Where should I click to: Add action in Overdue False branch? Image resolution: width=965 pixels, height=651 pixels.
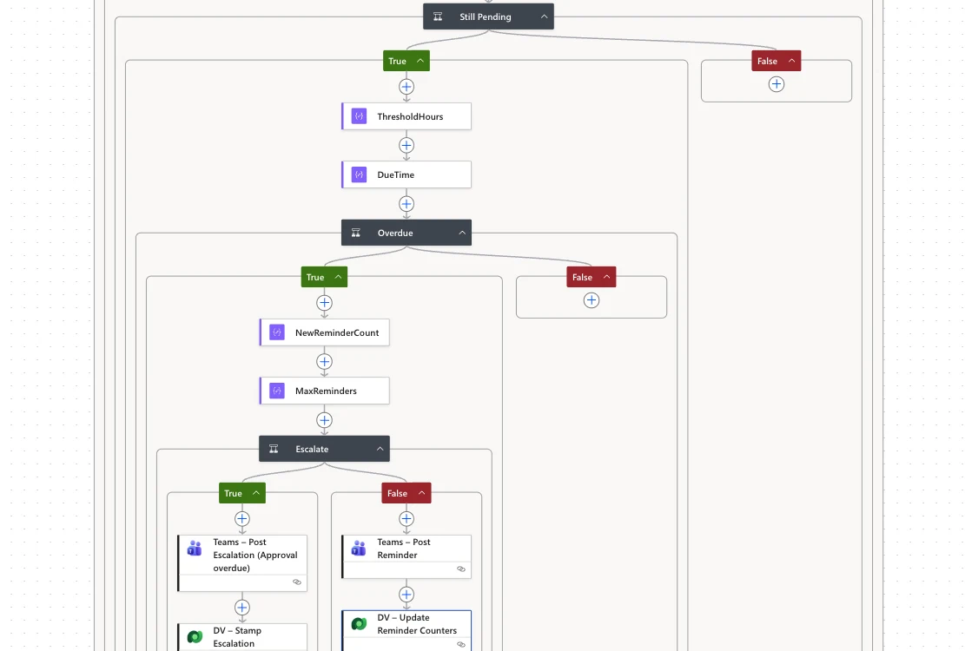pyautogui.click(x=592, y=300)
